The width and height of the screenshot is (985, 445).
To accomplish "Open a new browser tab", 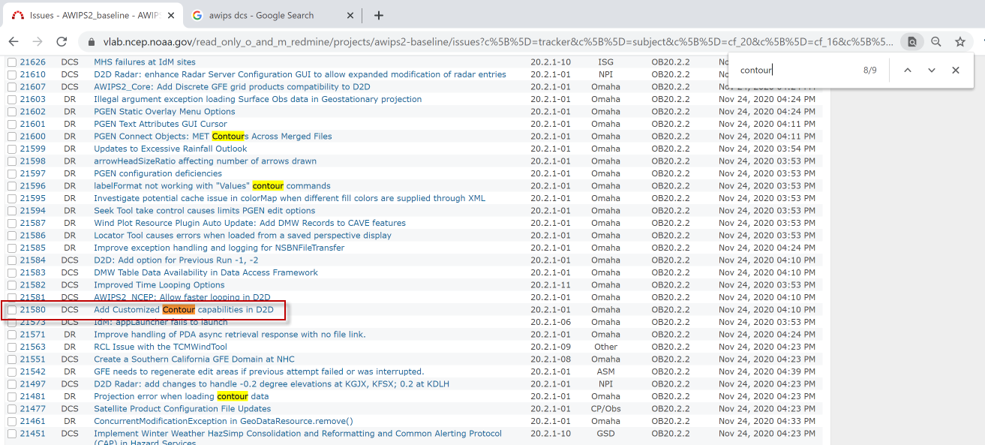I will tap(379, 15).
